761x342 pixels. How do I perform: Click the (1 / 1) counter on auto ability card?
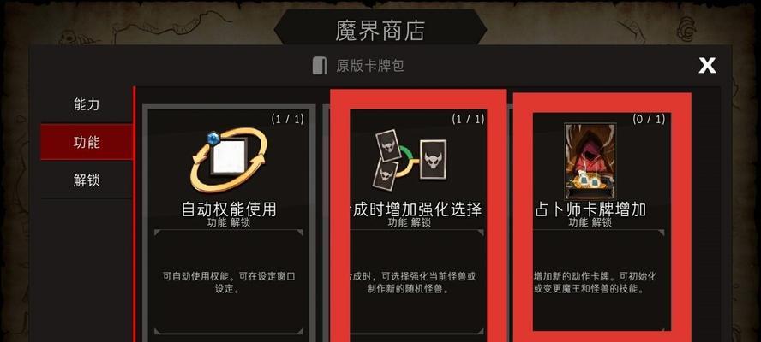point(287,119)
